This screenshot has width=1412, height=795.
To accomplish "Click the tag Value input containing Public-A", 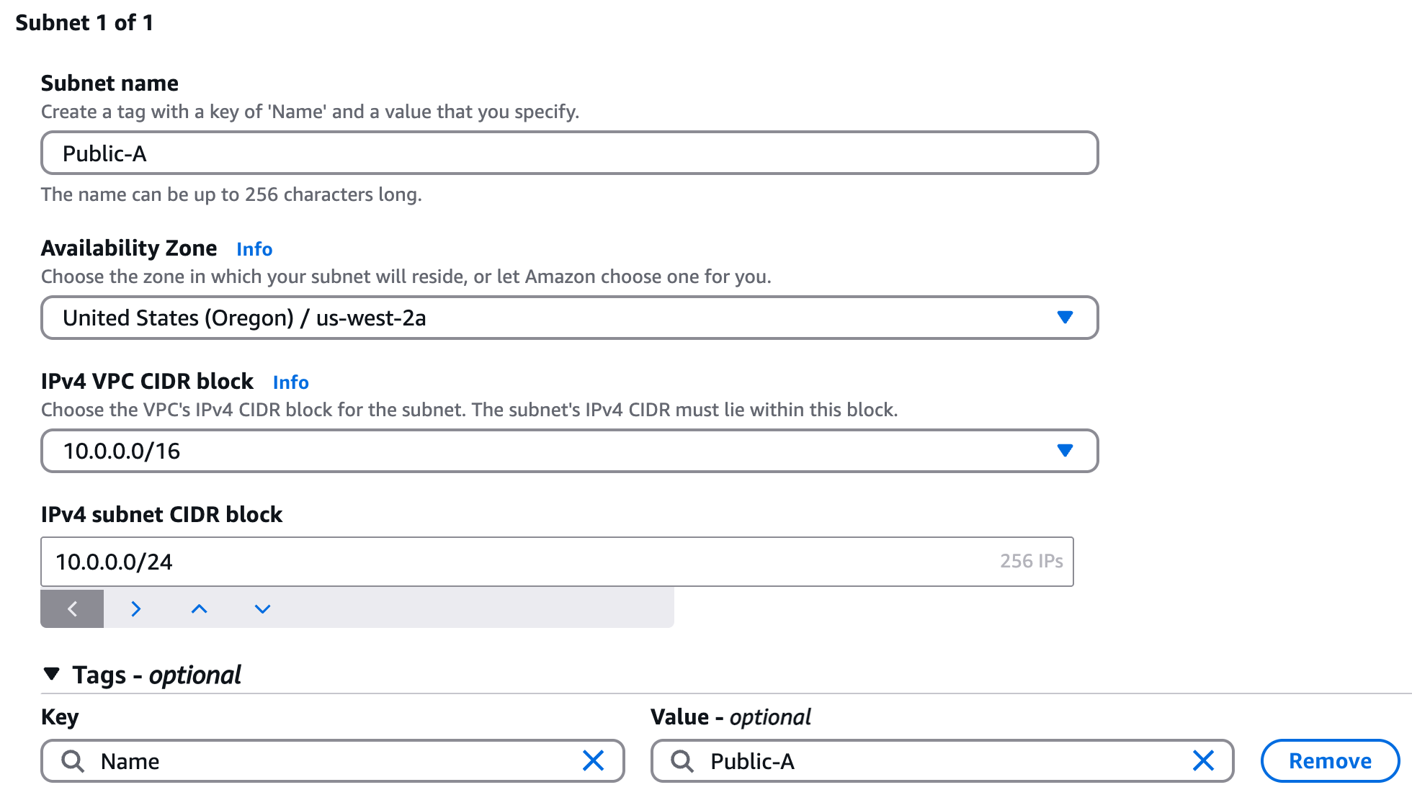I will 901,760.
